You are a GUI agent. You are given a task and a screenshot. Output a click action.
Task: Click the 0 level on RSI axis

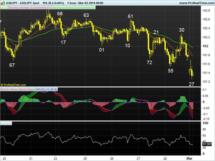click(204, 154)
